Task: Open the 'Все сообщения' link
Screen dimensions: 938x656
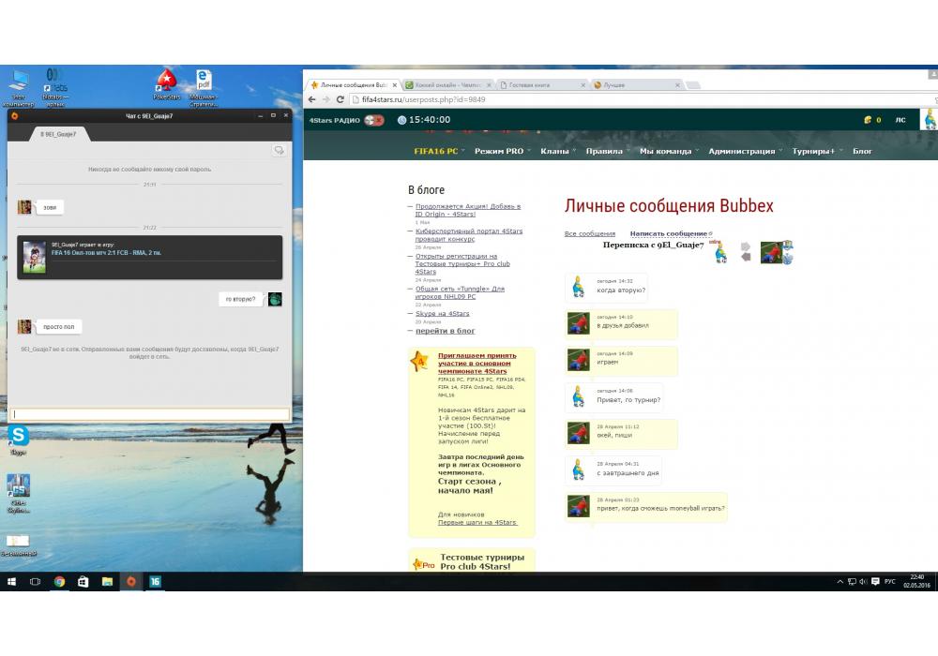Action: coord(590,233)
